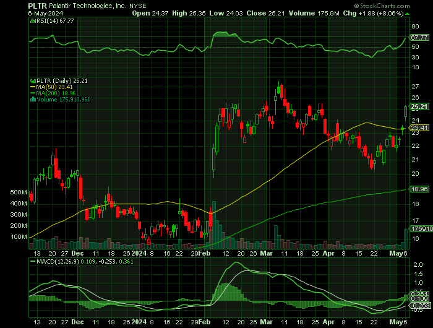The height and width of the screenshot is (328, 433).
Task: Click the -0.253 MACD histogram tag
Action: click(x=419, y=305)
